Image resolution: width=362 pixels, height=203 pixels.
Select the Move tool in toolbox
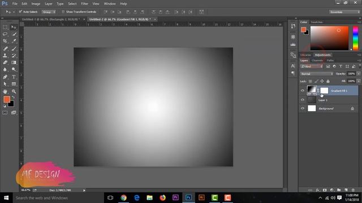14,28
